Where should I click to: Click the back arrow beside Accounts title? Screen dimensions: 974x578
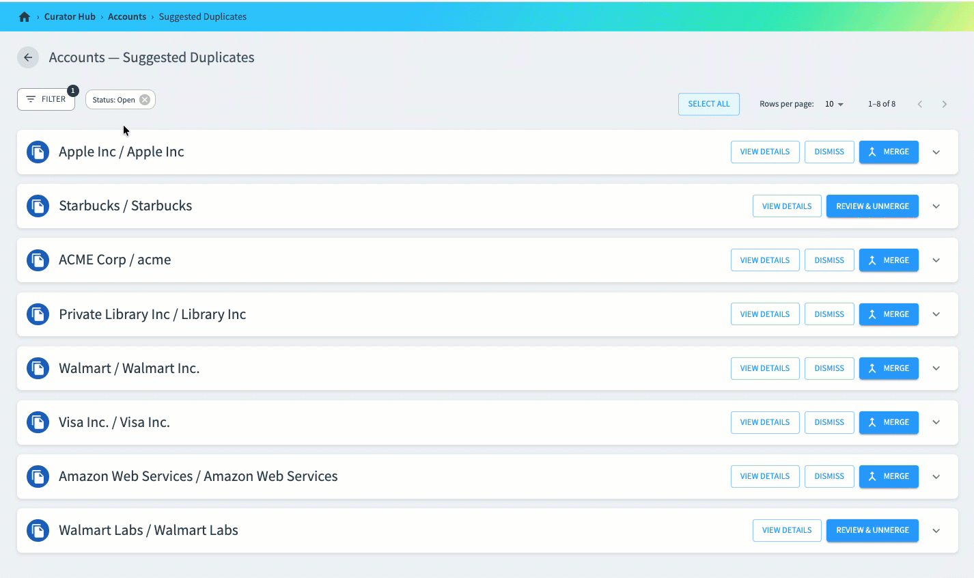click(x=28, y=57)
